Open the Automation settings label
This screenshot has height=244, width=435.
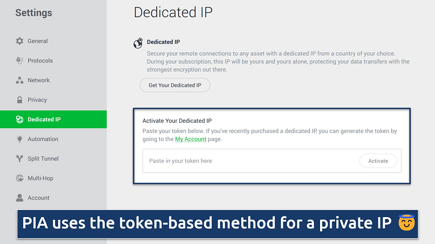click(x=43, y=139)
